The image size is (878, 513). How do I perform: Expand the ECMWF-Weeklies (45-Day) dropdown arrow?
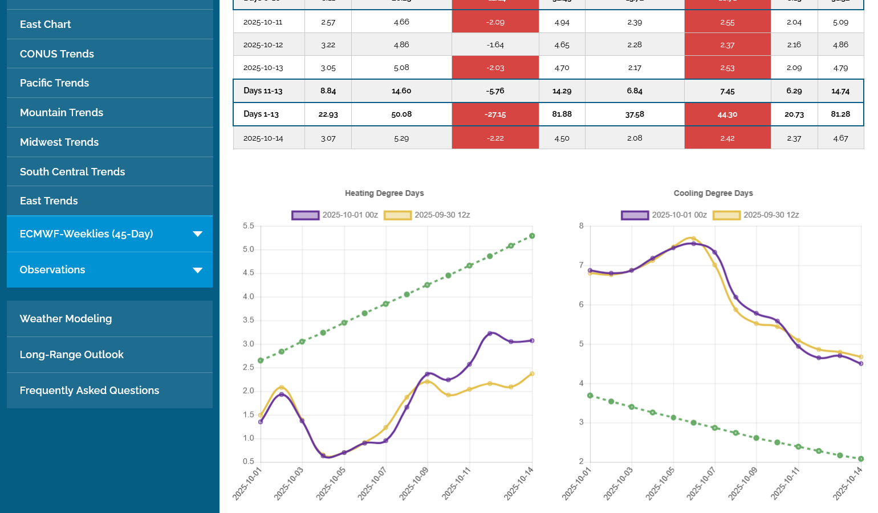point(197,234)
